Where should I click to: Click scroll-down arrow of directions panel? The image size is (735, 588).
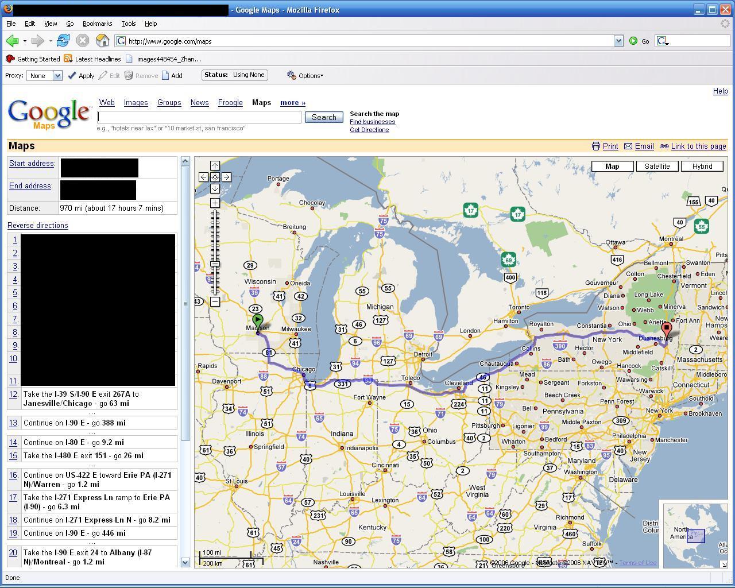tap(185, 562)
